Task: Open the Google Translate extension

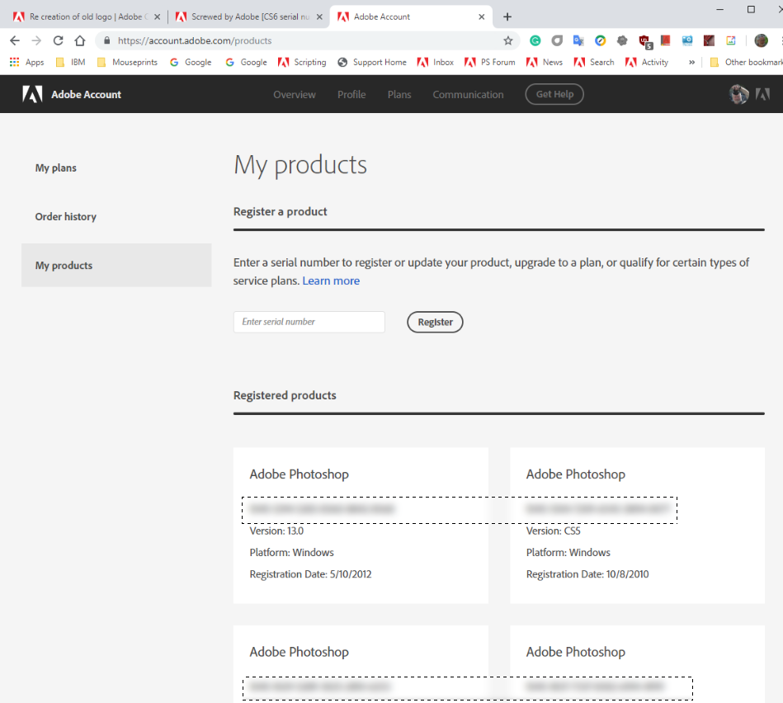Action: tap(578, 40)
